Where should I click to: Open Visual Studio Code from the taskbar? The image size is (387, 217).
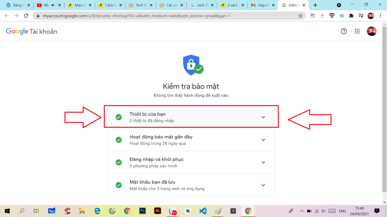click(203, 211)
